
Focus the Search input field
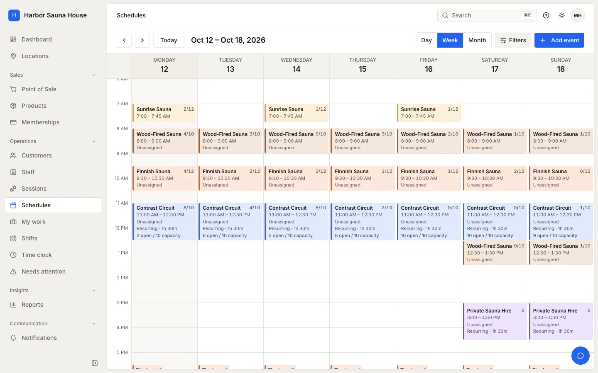coord(487,15)
